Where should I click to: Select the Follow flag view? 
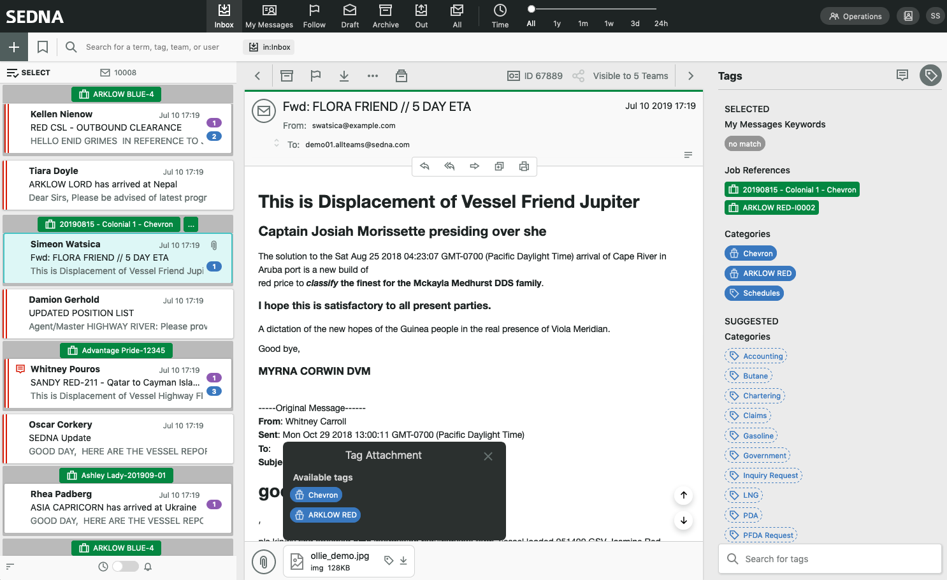(x=314, y=16)
